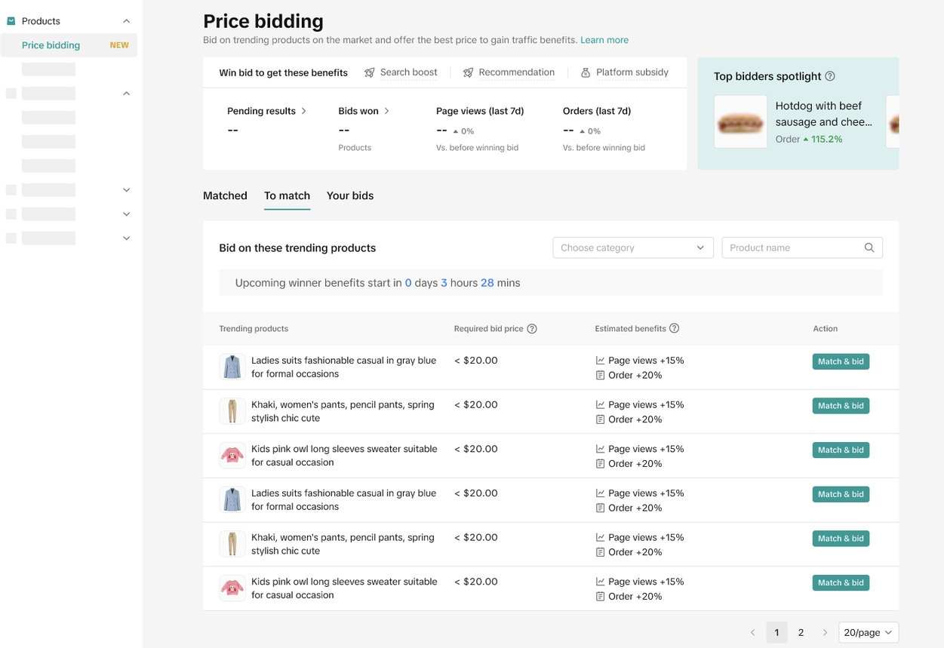Open the Hotdog with beef sausage thumbnail
944x648 pixels.
pos(740,121)
